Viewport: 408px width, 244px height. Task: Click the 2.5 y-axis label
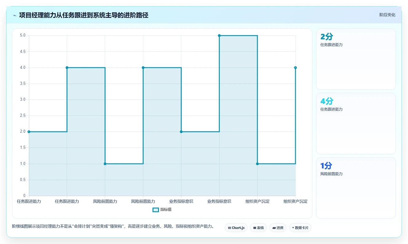[23, 116]
